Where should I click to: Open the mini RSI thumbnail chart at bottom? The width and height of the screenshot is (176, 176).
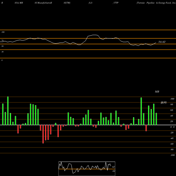tap(87, 169)
